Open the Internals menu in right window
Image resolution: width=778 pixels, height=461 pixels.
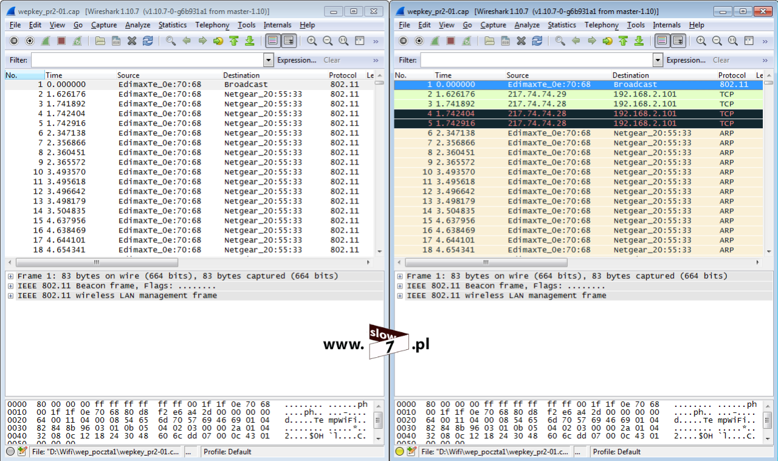(667, 25)
